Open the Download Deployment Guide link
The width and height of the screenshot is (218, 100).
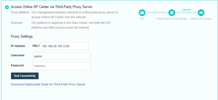click(48, 84)
